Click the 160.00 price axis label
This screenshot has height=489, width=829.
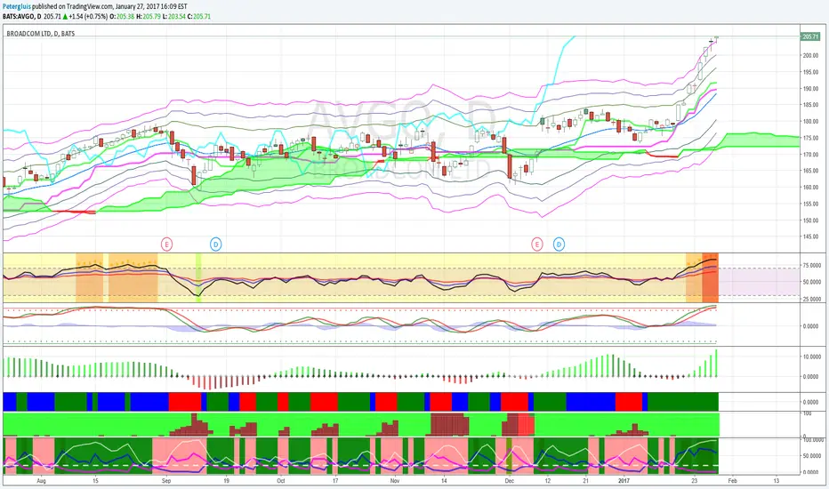pos(810,187)
